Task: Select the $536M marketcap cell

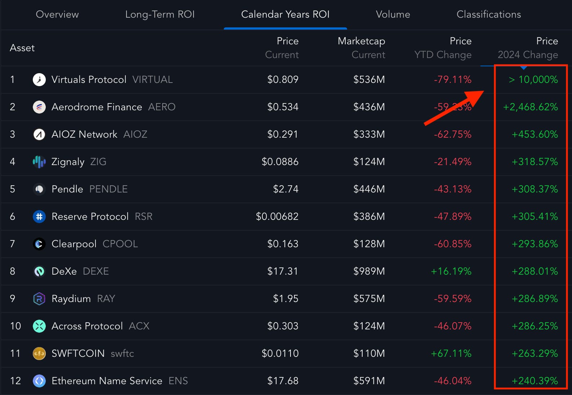Action: 369,79
